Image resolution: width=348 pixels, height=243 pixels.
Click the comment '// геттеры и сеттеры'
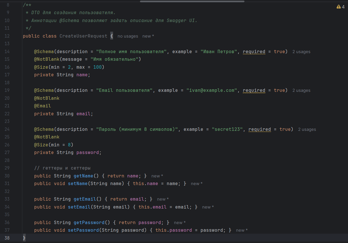(62, 168)
